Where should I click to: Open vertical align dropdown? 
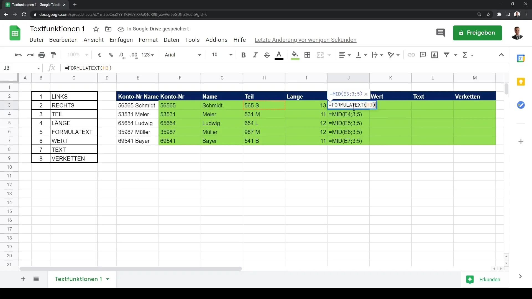(x=361, y=55)
